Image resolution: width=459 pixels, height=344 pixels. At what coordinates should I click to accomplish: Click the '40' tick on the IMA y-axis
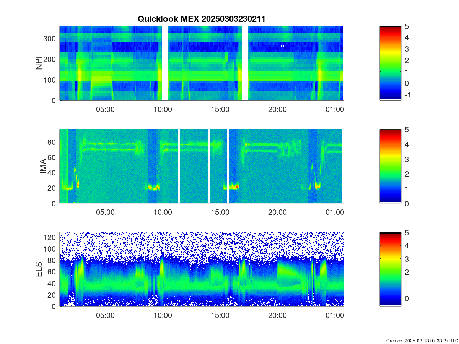(52, 172)
